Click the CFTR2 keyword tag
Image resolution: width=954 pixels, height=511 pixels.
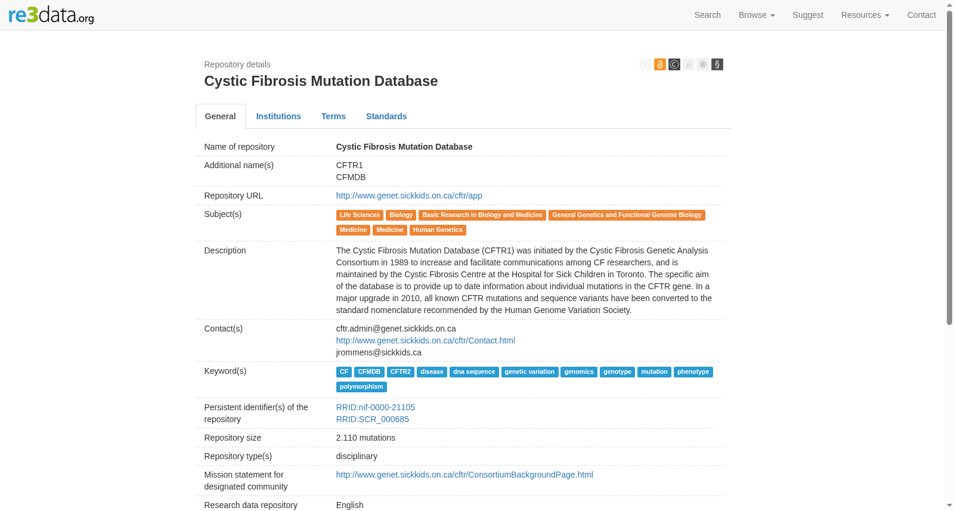[x=401, y=372]
